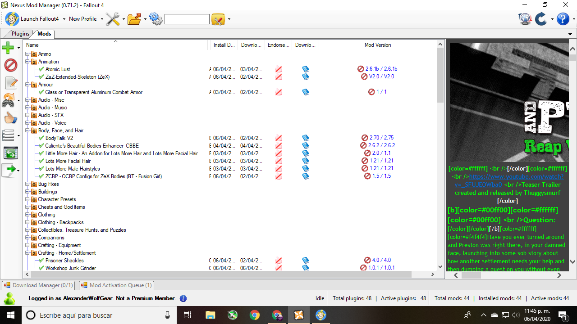The height and width of the screenshot is (324, 577).
Task: Open the dropdown arrow beside the tools icon
Action: [x=124, y=19]
